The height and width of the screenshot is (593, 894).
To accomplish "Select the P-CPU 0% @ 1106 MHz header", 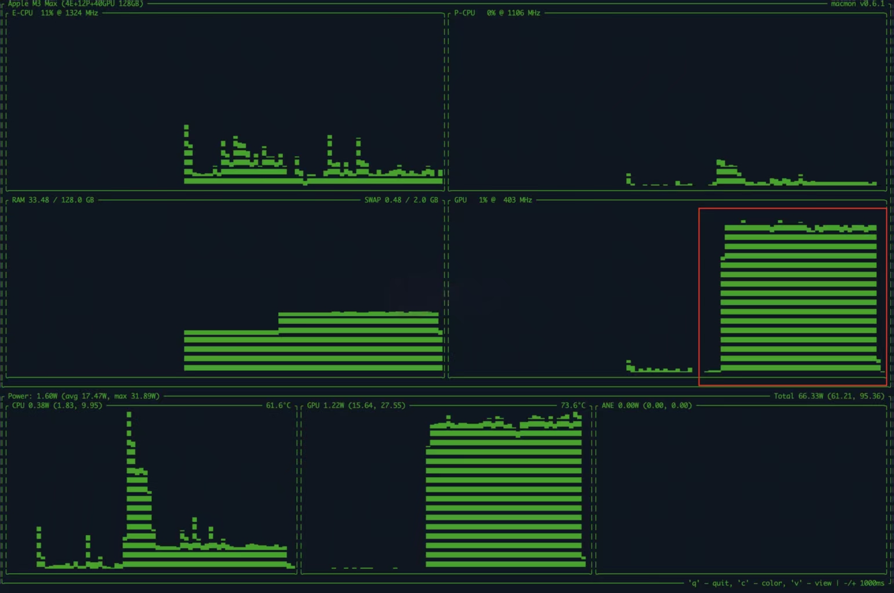I will pyautogui.click(x=497, y=13).
